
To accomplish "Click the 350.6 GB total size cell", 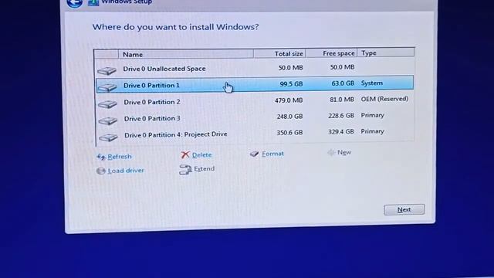I will (x=289, y=133).
